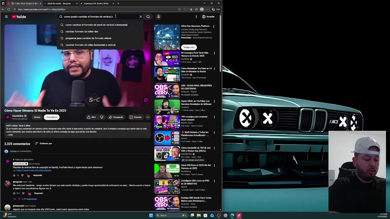Like the pinned Duodedos comment
390x219 pixels.
(x=14, y=175)
